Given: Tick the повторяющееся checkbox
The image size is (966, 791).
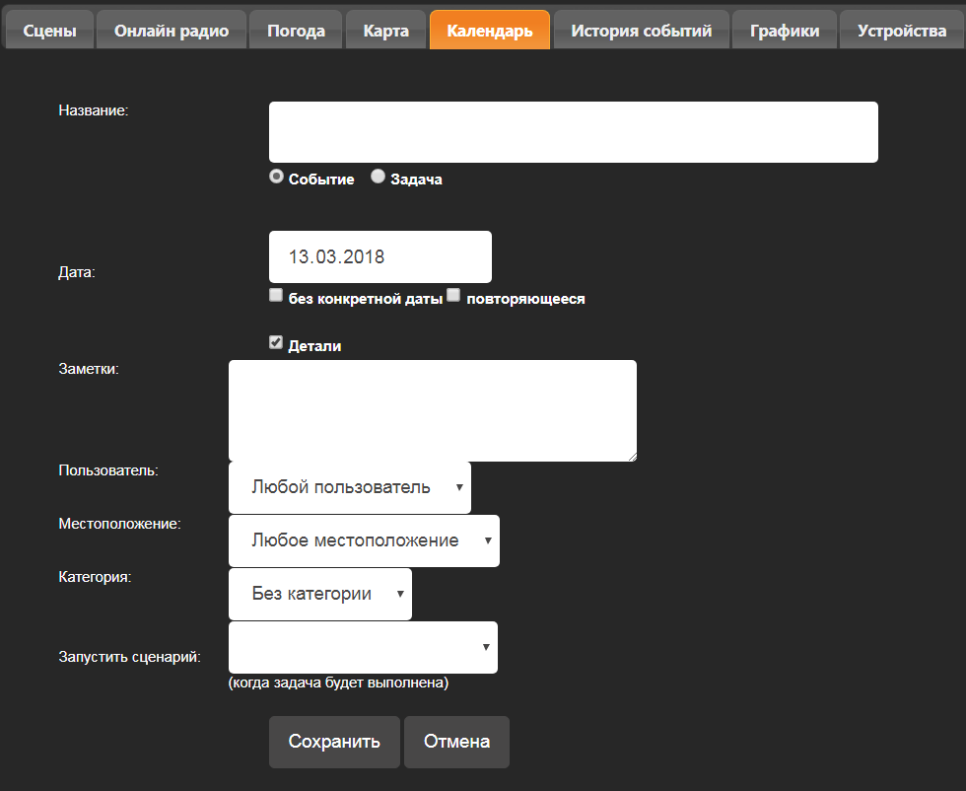Looking at the screenshot, I should coord(453,295).
